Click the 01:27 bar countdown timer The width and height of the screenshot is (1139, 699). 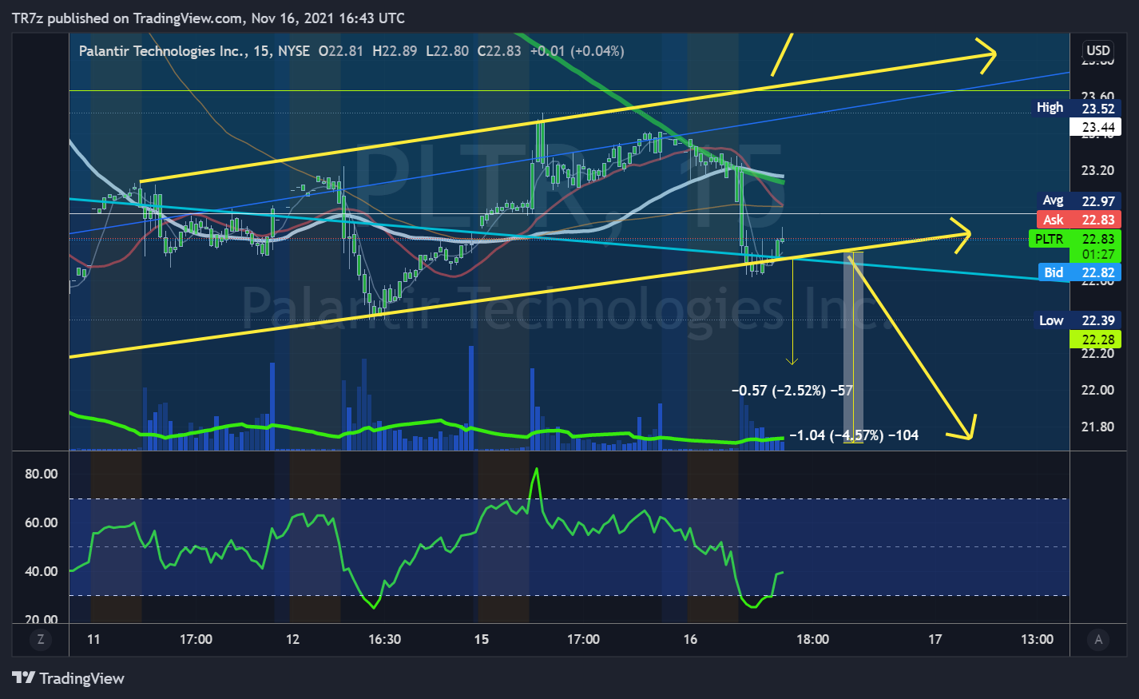1098,254
